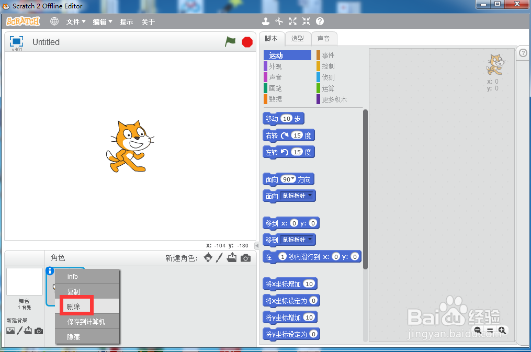
Task: Open the language globe menu
Action: 54,21
